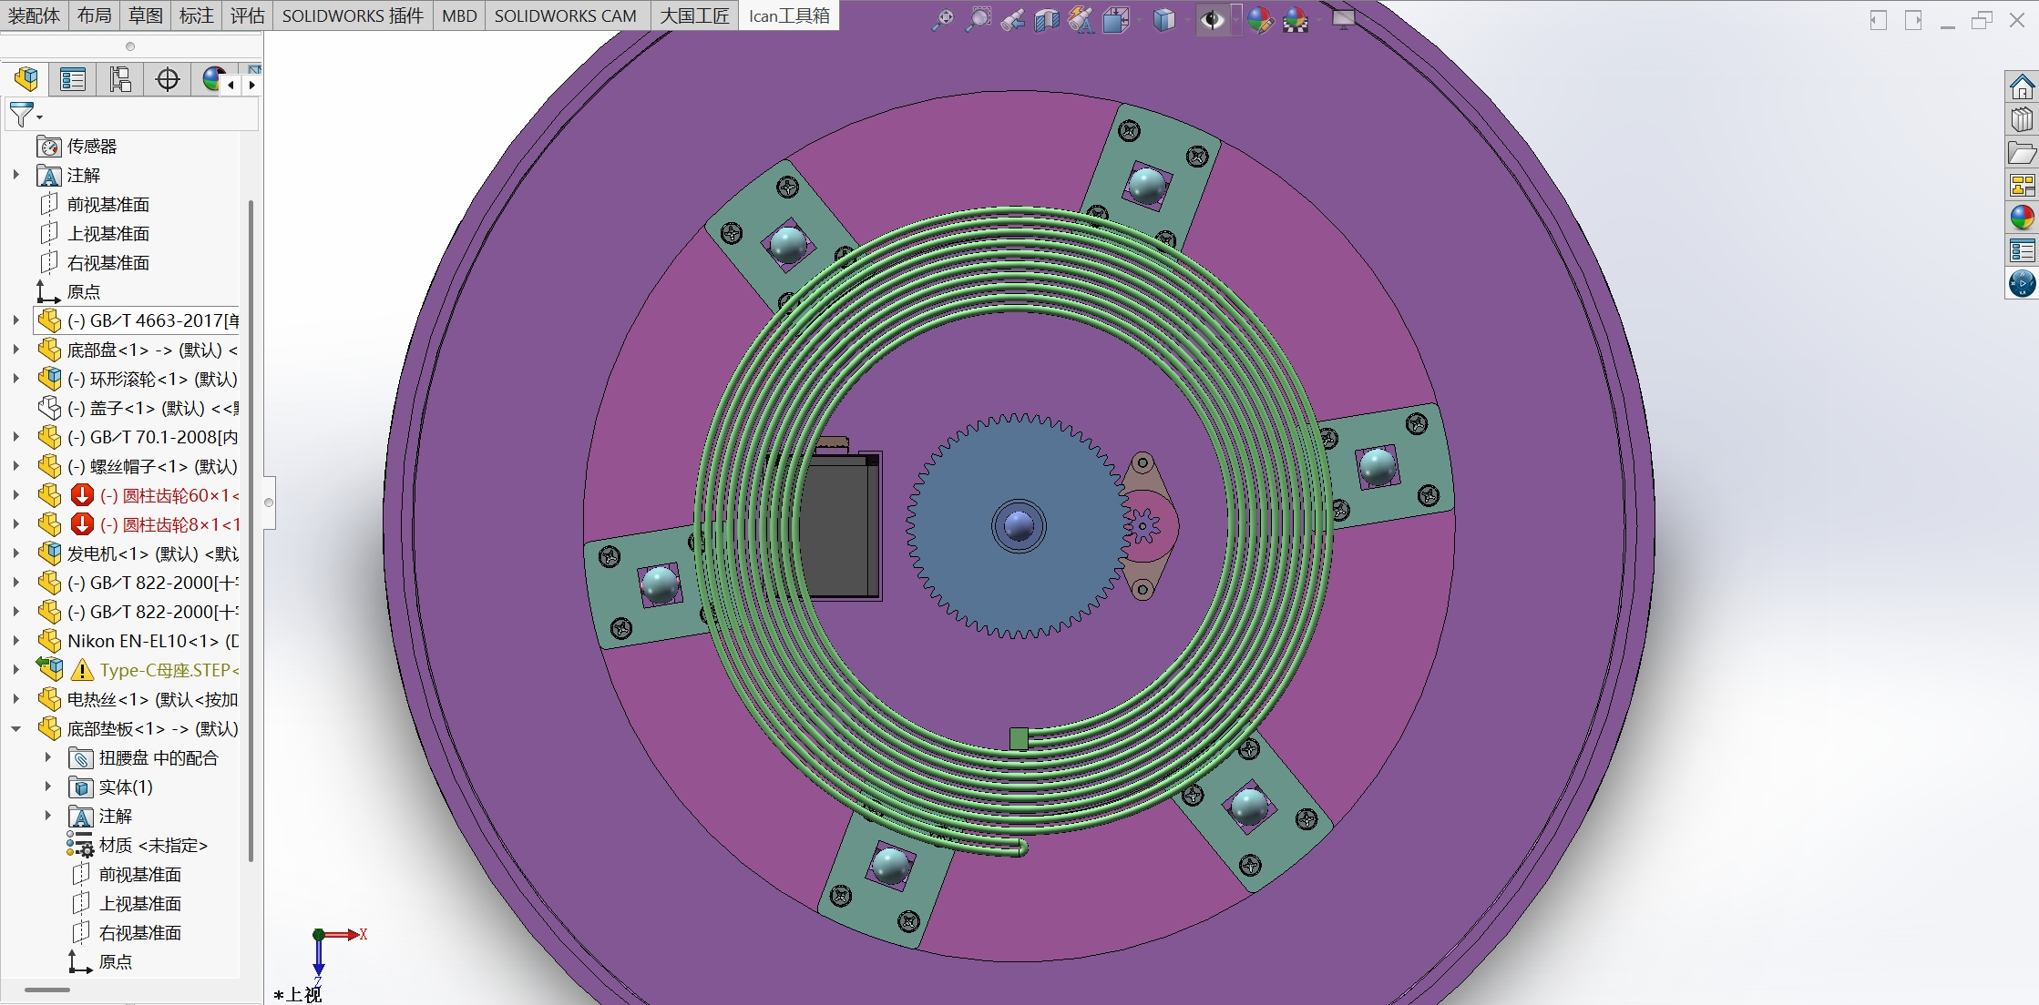Open View Settings monitor icon
The width and height of the screenshot is (2039, 1005).
(x=1343, y=19)
